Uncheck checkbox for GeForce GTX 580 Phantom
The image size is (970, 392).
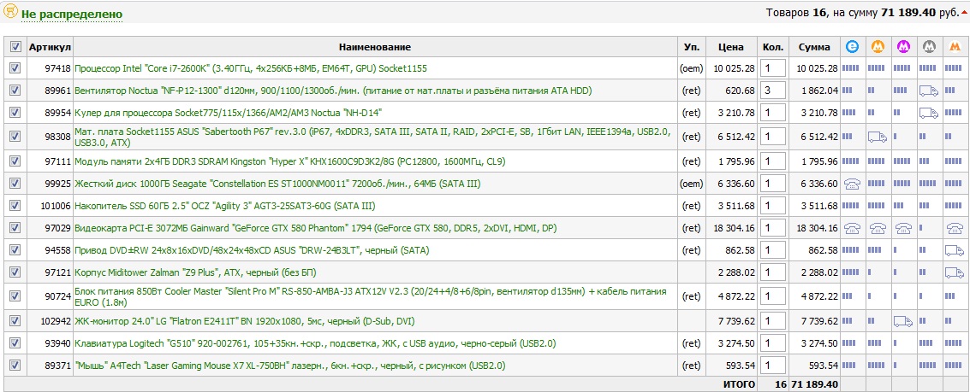coord(15,228)
